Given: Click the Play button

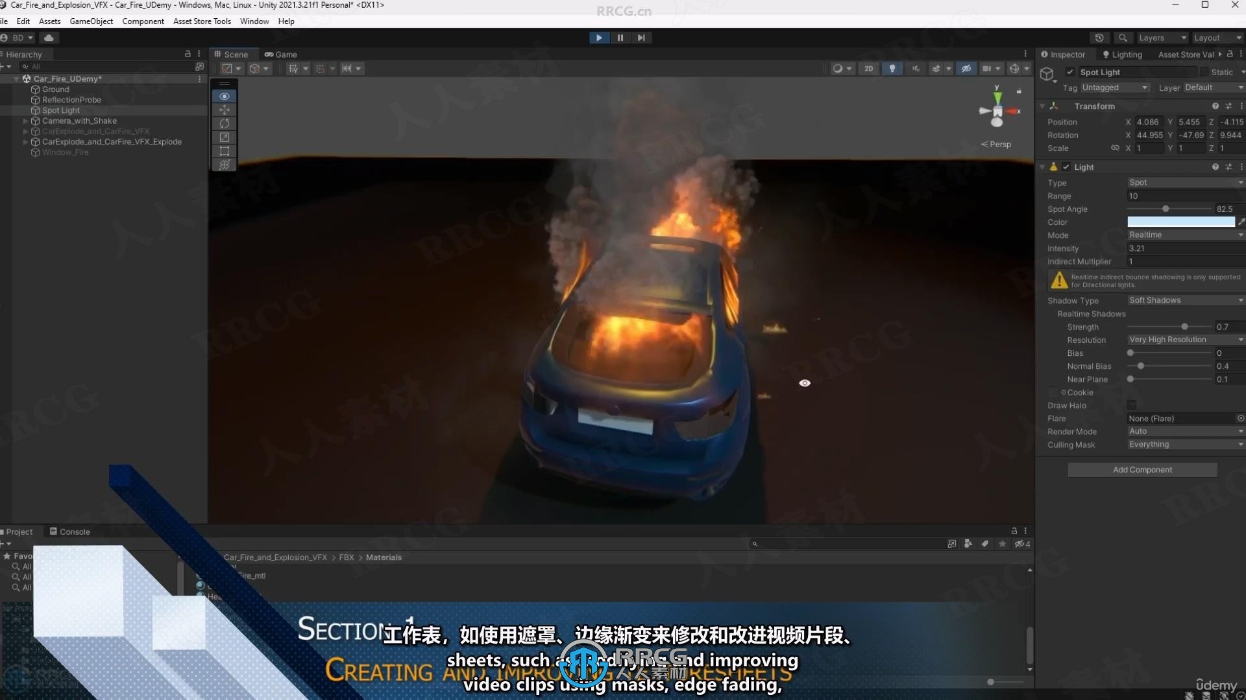Looking at the screenshot, I should tap(599, 38).
